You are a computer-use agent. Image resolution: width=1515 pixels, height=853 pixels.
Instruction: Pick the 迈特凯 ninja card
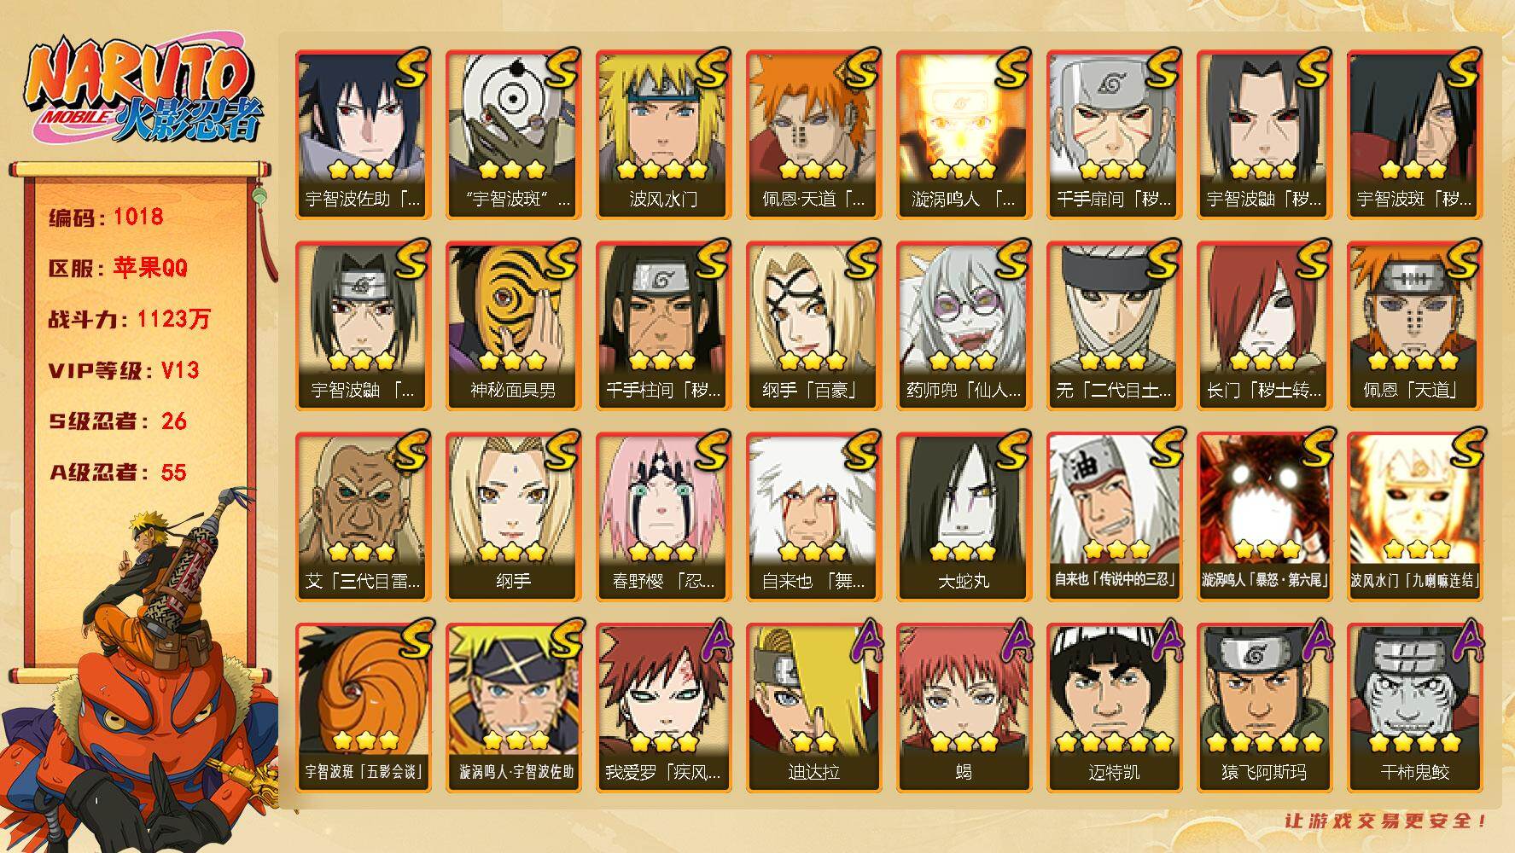pos(1114,708)
